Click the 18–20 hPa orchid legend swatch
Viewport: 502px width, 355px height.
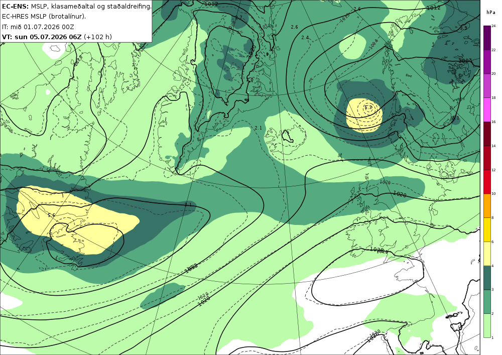487,86
